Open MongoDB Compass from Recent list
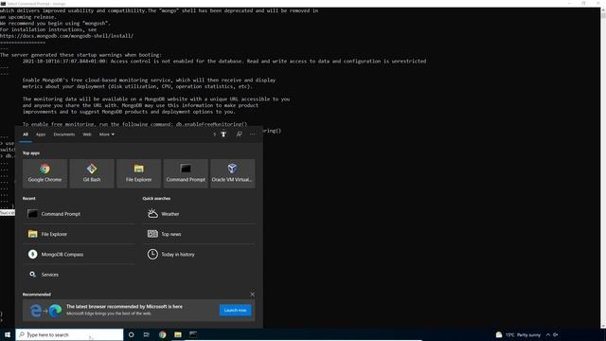Screen dimensions: 606x341 pos(80,254)
